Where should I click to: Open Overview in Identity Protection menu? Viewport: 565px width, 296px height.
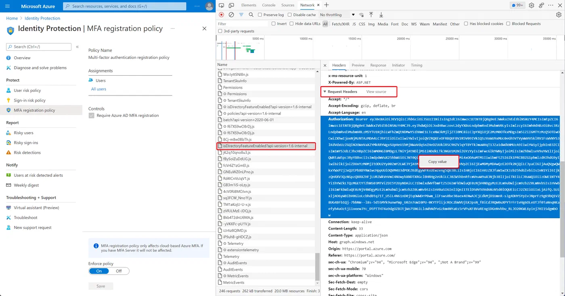[x=22, y=58]
